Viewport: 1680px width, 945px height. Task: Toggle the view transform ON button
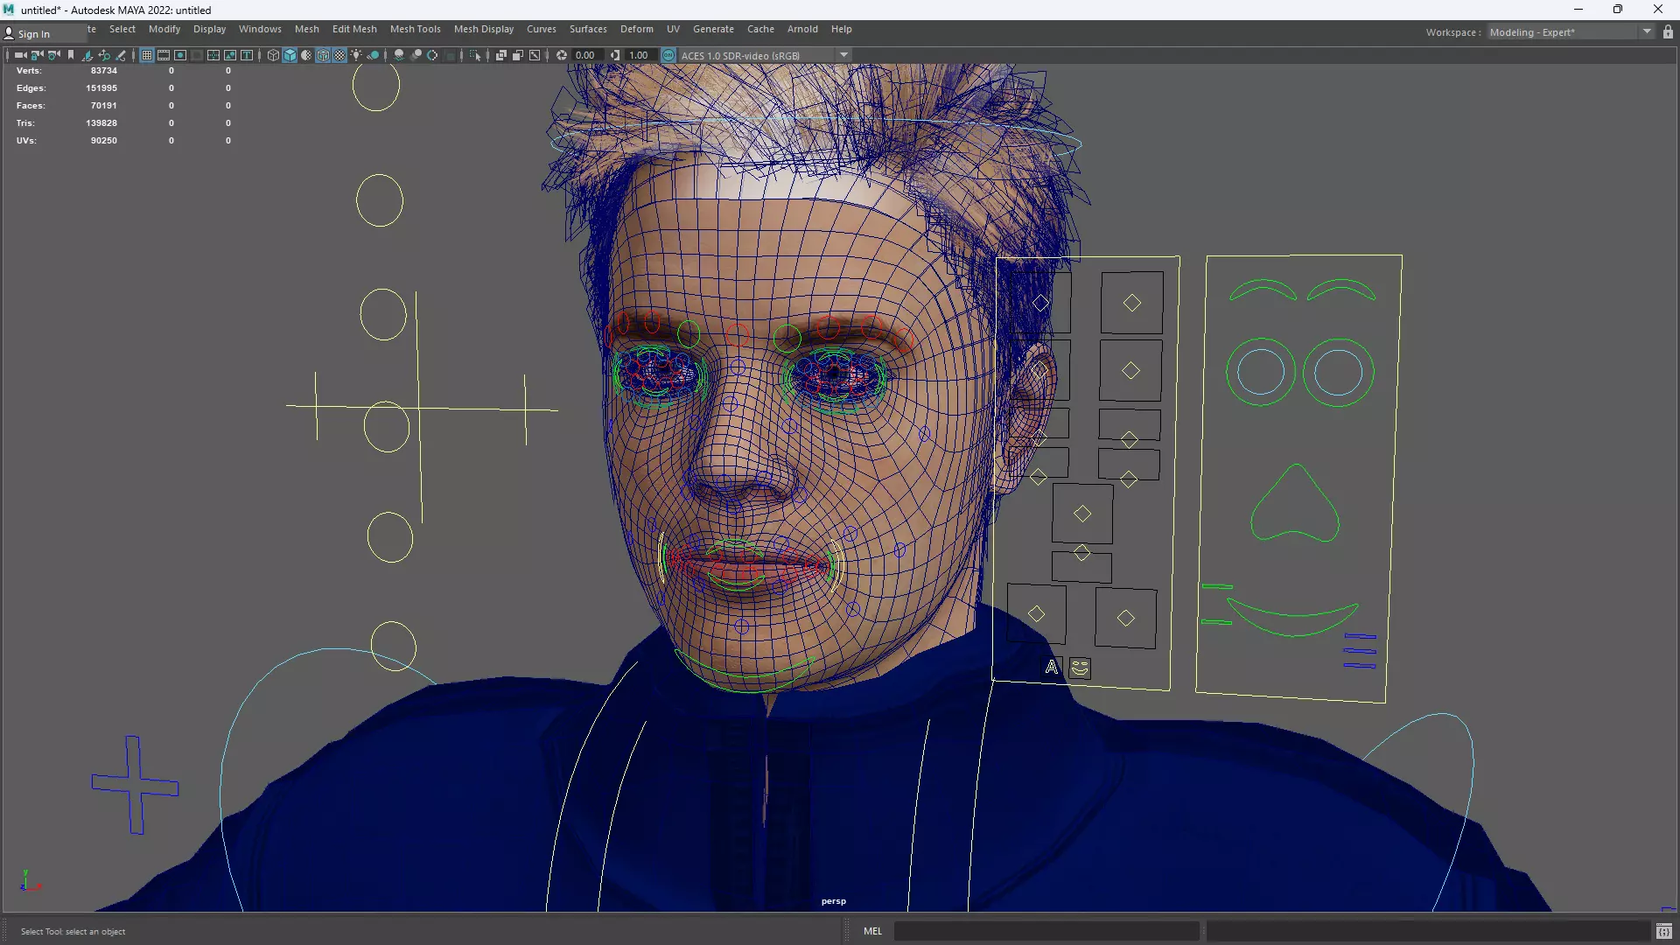[668, 55]
